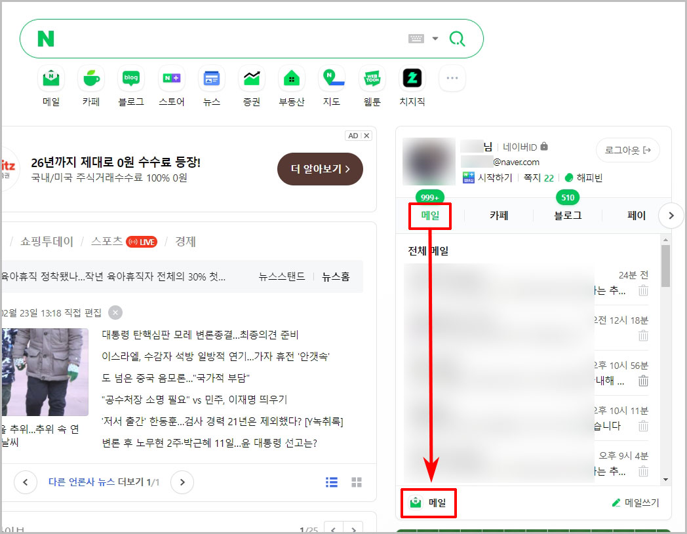Image resolution: width=687 pixels, height=534 pixels.
Task: Open the 블로그 service icon
Action: click(131, 77)
